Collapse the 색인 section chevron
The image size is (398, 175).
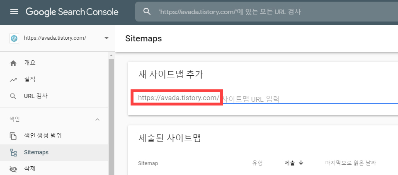coord(97,119)
